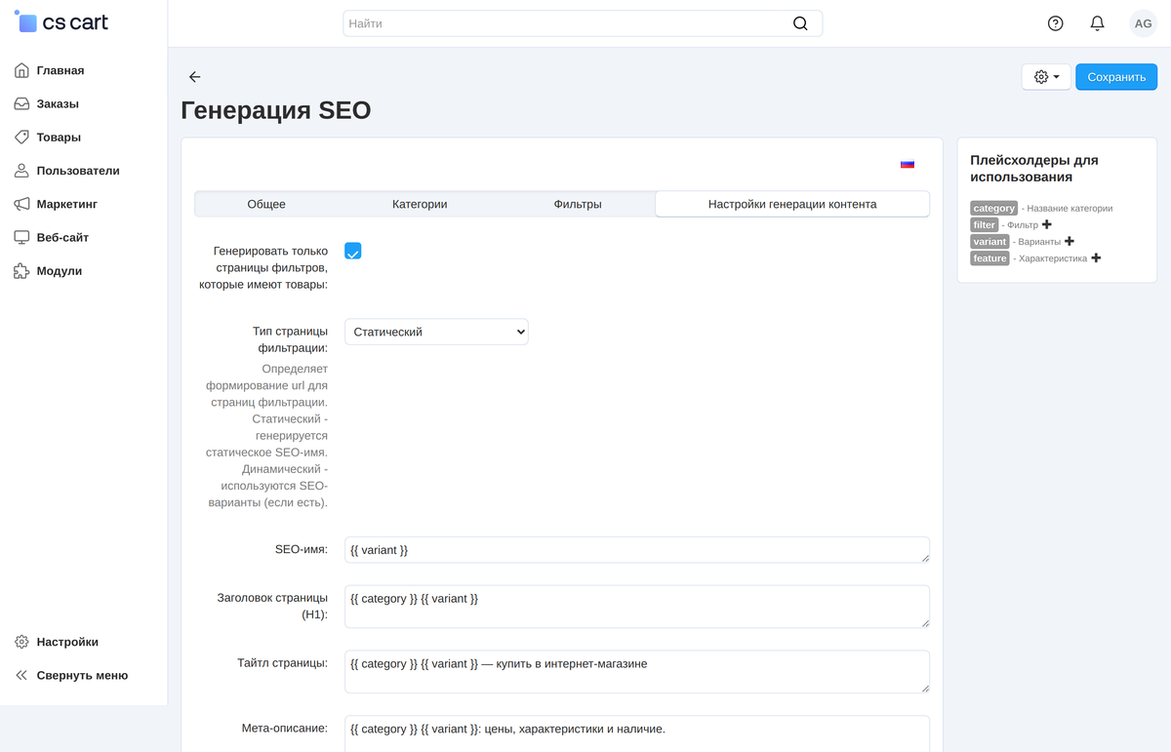Click the feature placeholder tag
1171x752 pixels.
point(989,257)
